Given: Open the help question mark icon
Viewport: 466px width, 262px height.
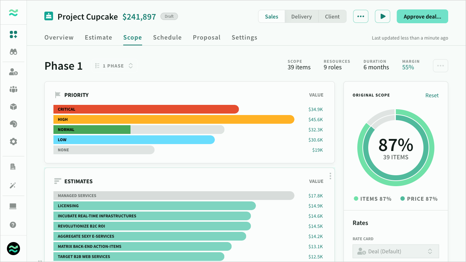Looking at the screenshot, I should click(13, 225).
